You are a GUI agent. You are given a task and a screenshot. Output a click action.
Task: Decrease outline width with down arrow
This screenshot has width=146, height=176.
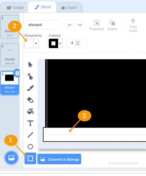point(78,44)
